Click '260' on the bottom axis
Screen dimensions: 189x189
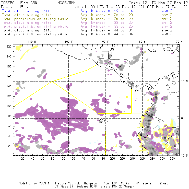coord(142,159)
